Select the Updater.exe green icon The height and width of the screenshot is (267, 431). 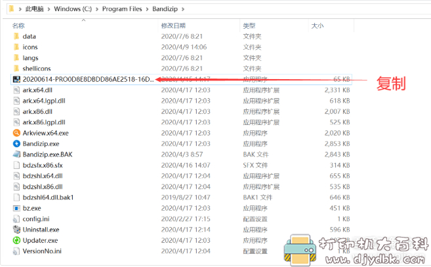pyautogui.click(x=16, y=240)
